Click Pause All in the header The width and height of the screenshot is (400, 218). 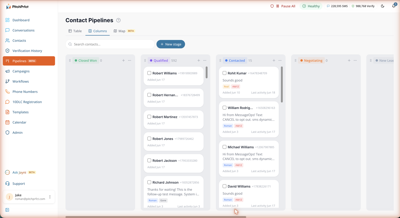tap(286, 6)
